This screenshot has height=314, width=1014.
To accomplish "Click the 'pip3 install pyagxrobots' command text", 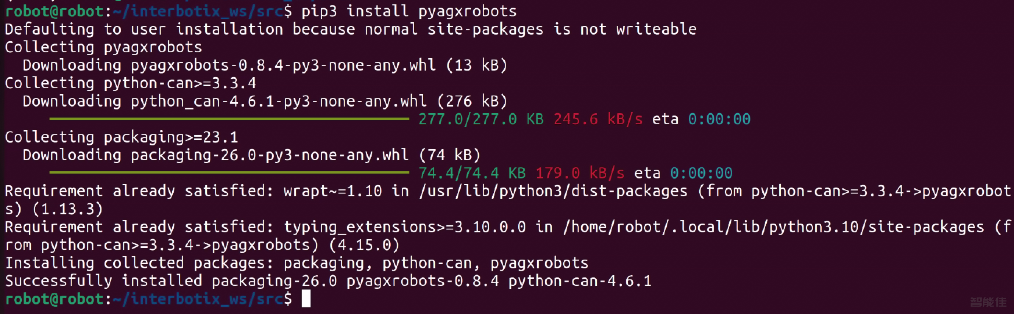I will pos(408,11).
